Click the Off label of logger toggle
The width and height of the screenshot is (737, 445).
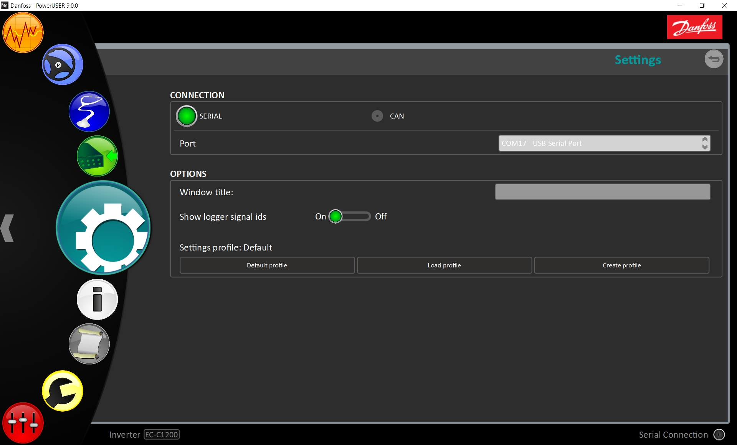(381, 216)
